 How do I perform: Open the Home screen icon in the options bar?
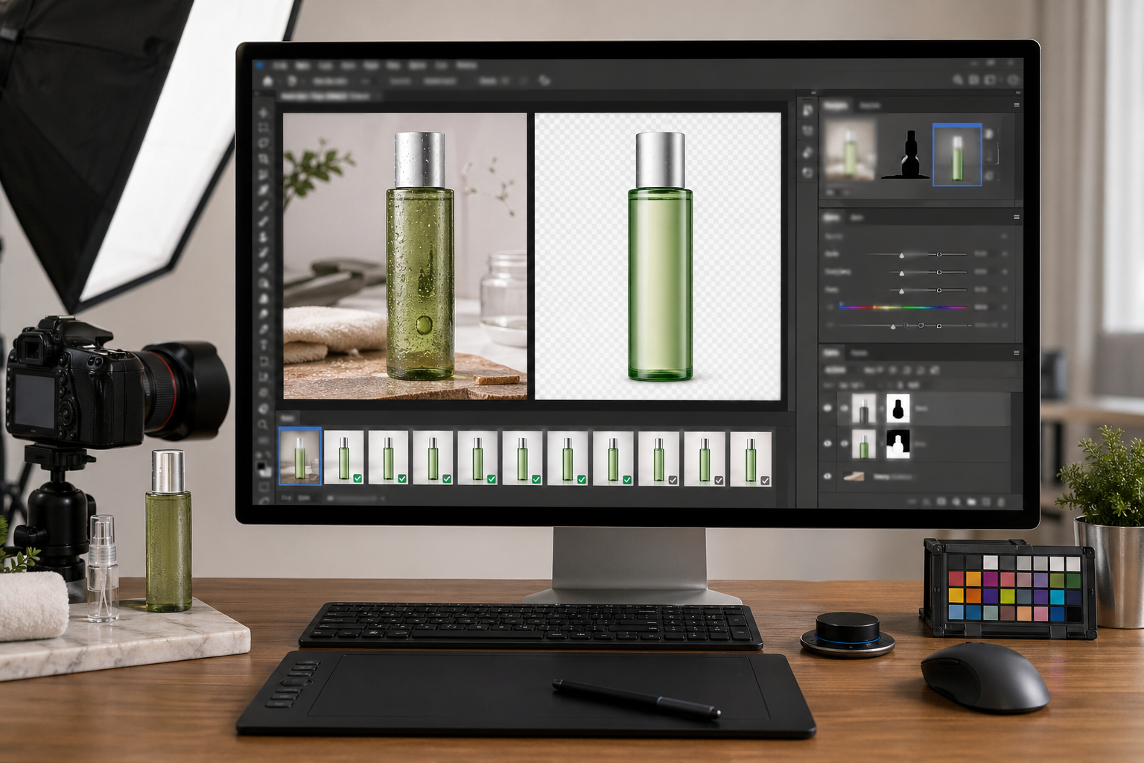(x=269, y=81)
